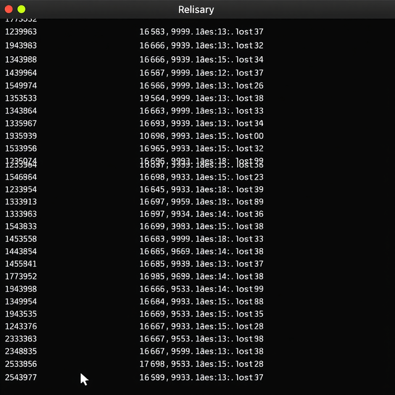Viewport: 395px width, 395px height.
Task: Click the 'lost98' message beside 2333383
Action: click(249, 339)
